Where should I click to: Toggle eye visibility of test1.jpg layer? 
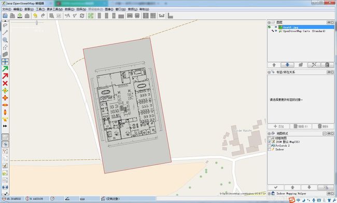[276, 27]
